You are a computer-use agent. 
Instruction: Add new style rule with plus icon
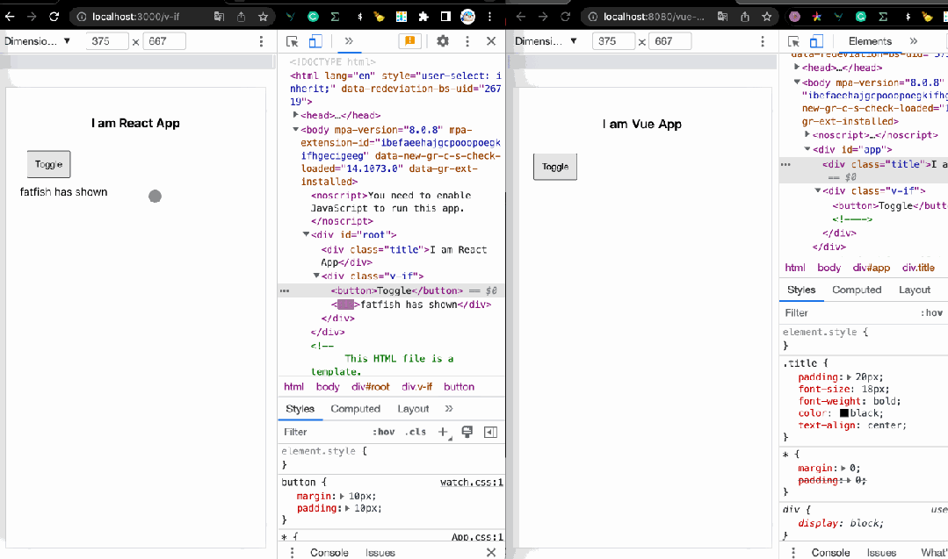[444, 433]
